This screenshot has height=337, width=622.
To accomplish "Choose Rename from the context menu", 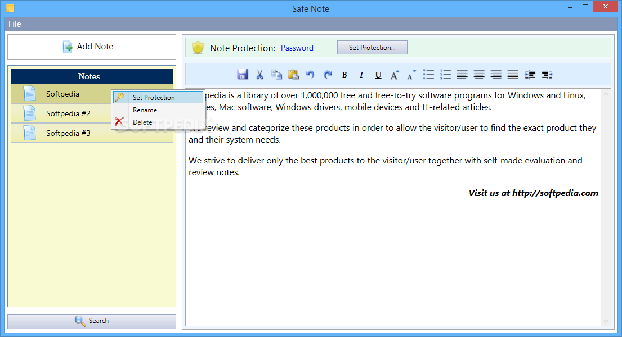I will tap(158, 110).
